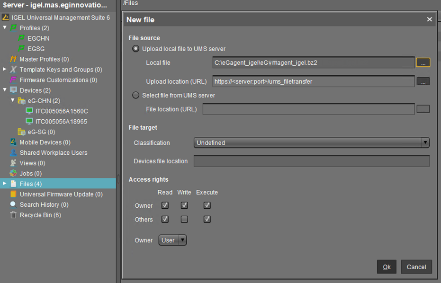
Task: Select the ITC005056A1560C device
Action: pyautogui.click(x=62, y=111)
